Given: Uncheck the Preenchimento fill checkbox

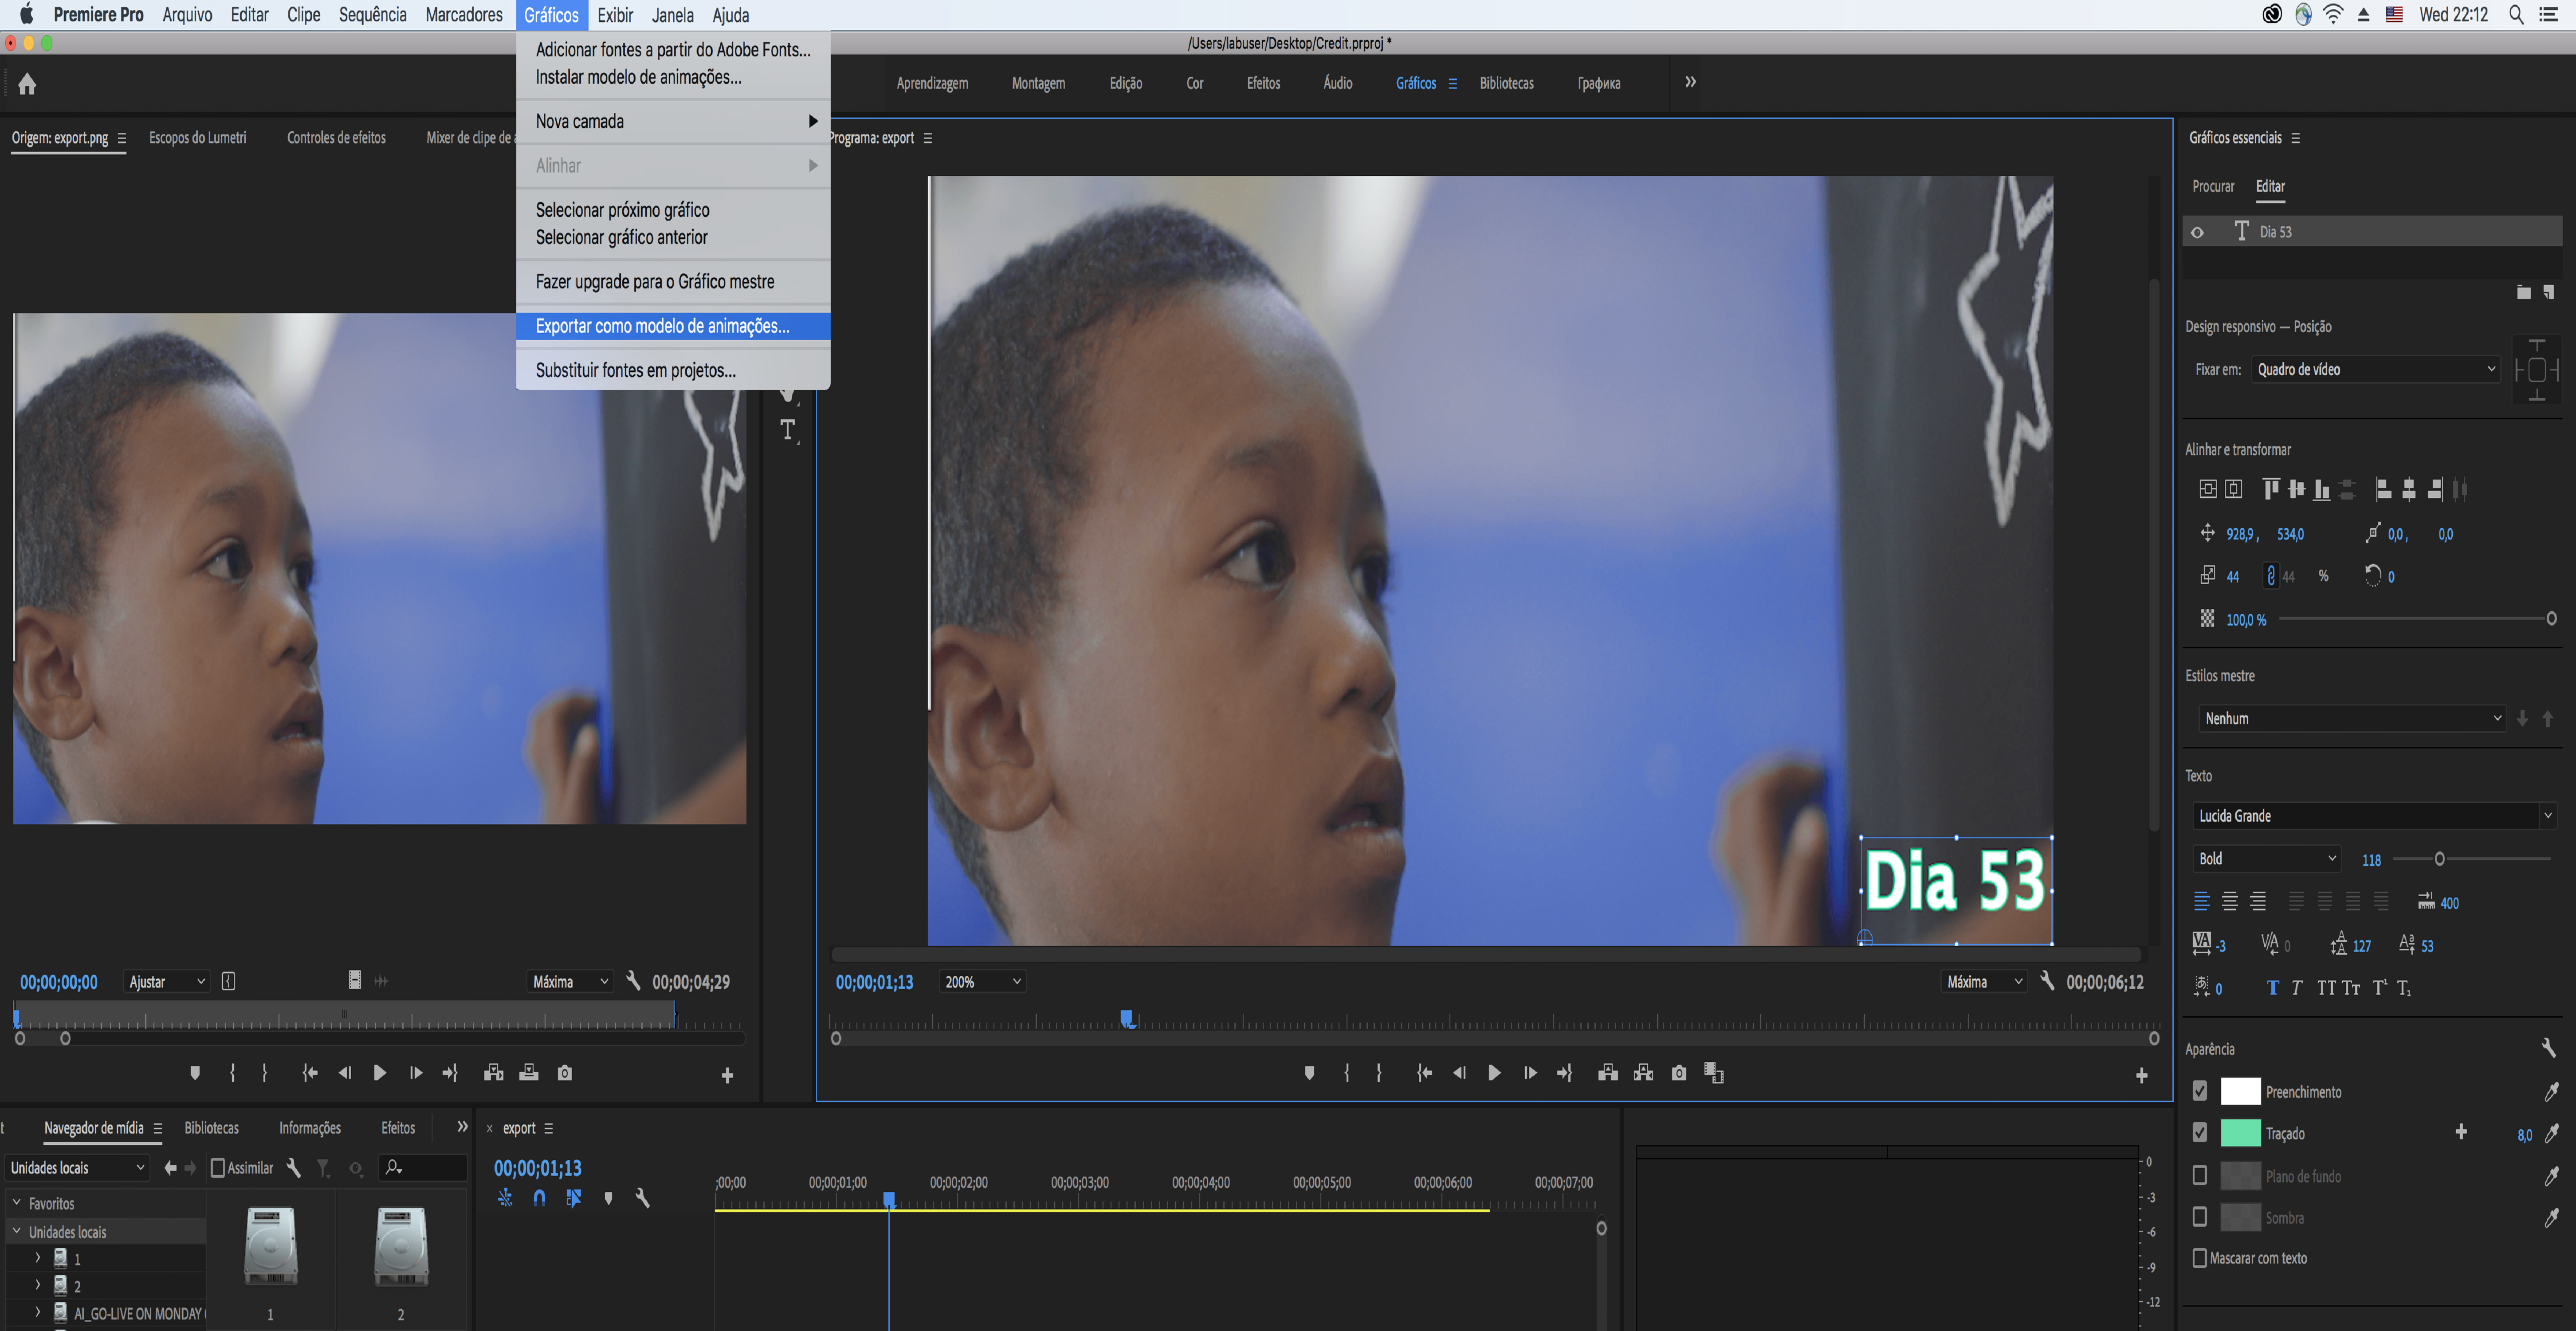Looking at the screenshot, I should 2199,1091.
